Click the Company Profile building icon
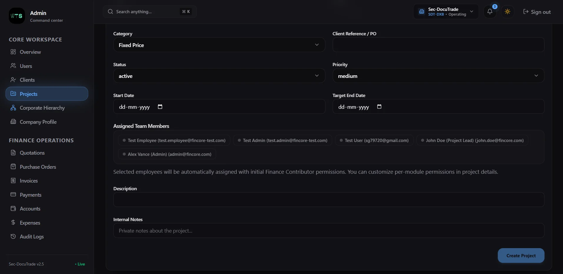This screenshot has height=274, width=563. [x=13, y=121]
